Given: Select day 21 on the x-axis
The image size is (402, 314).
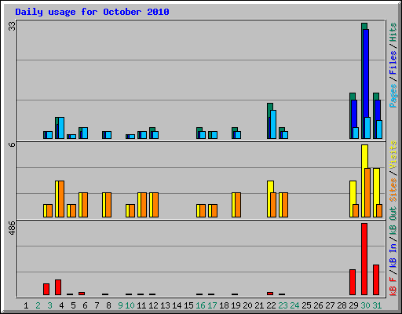Looking at the screenshot, I should coord(259,305).
